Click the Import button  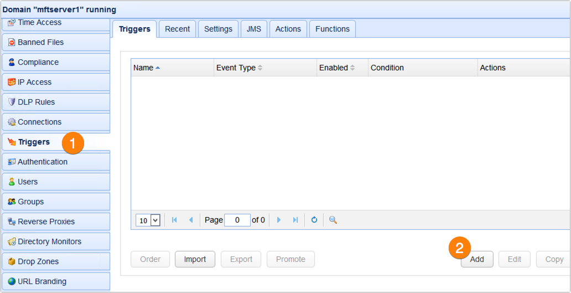point(195,259)
